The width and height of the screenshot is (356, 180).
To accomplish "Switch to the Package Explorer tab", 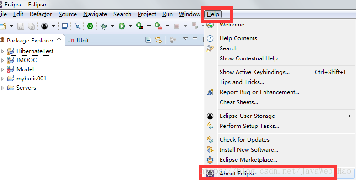I will pyautogui.click(x=30, y=40).
